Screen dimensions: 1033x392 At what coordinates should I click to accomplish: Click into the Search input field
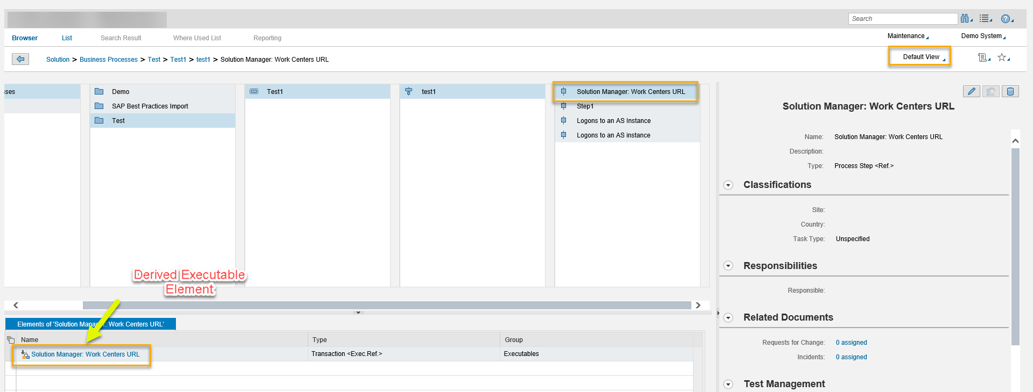pos(903,19)
